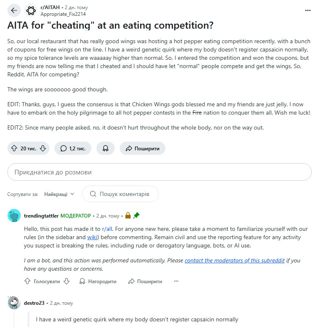Open trendingtattler's avatar
This screenshot has width=315, height=328.
pyautogui.click(x=14, y=216)
